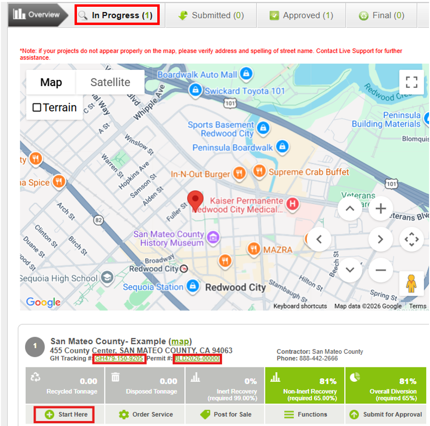Select the Map view type

pos(51,82)
